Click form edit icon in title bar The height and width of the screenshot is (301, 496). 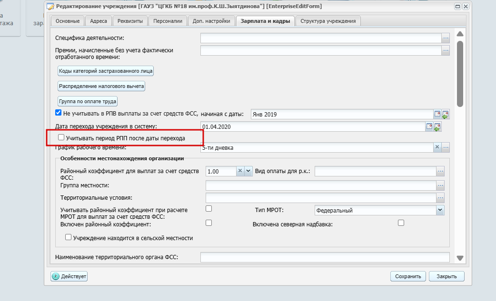[50, 6]
